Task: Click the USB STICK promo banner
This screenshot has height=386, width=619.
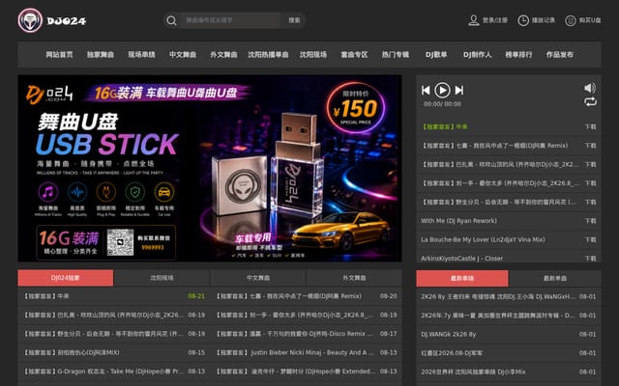Action: [x=210, y=168]
